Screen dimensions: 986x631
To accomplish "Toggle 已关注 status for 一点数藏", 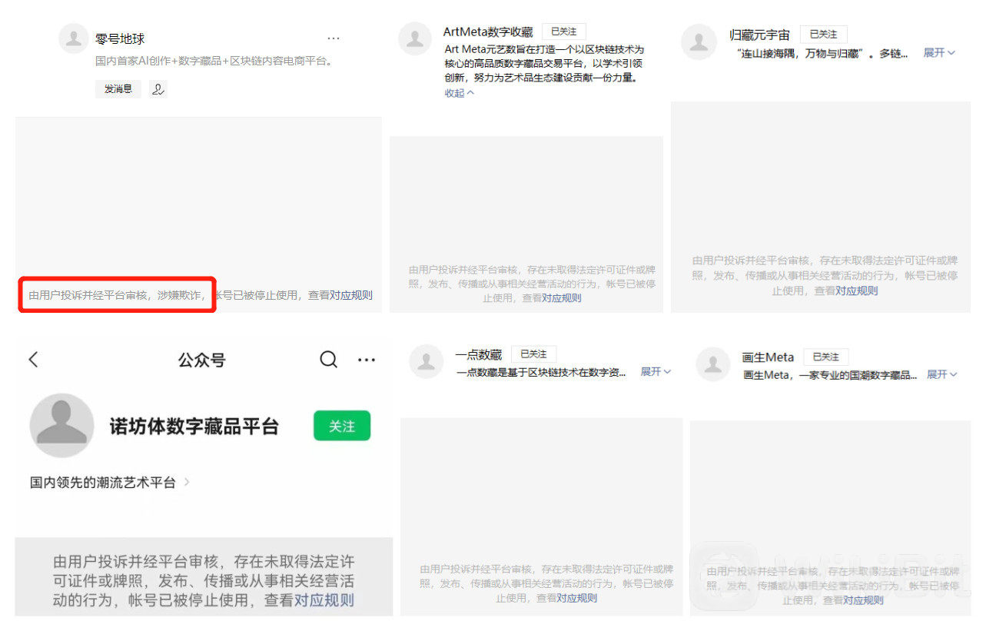I will [x=533, y=354].
